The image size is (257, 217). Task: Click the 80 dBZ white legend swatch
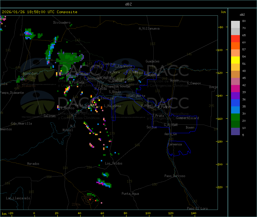[x=235, y=24]
